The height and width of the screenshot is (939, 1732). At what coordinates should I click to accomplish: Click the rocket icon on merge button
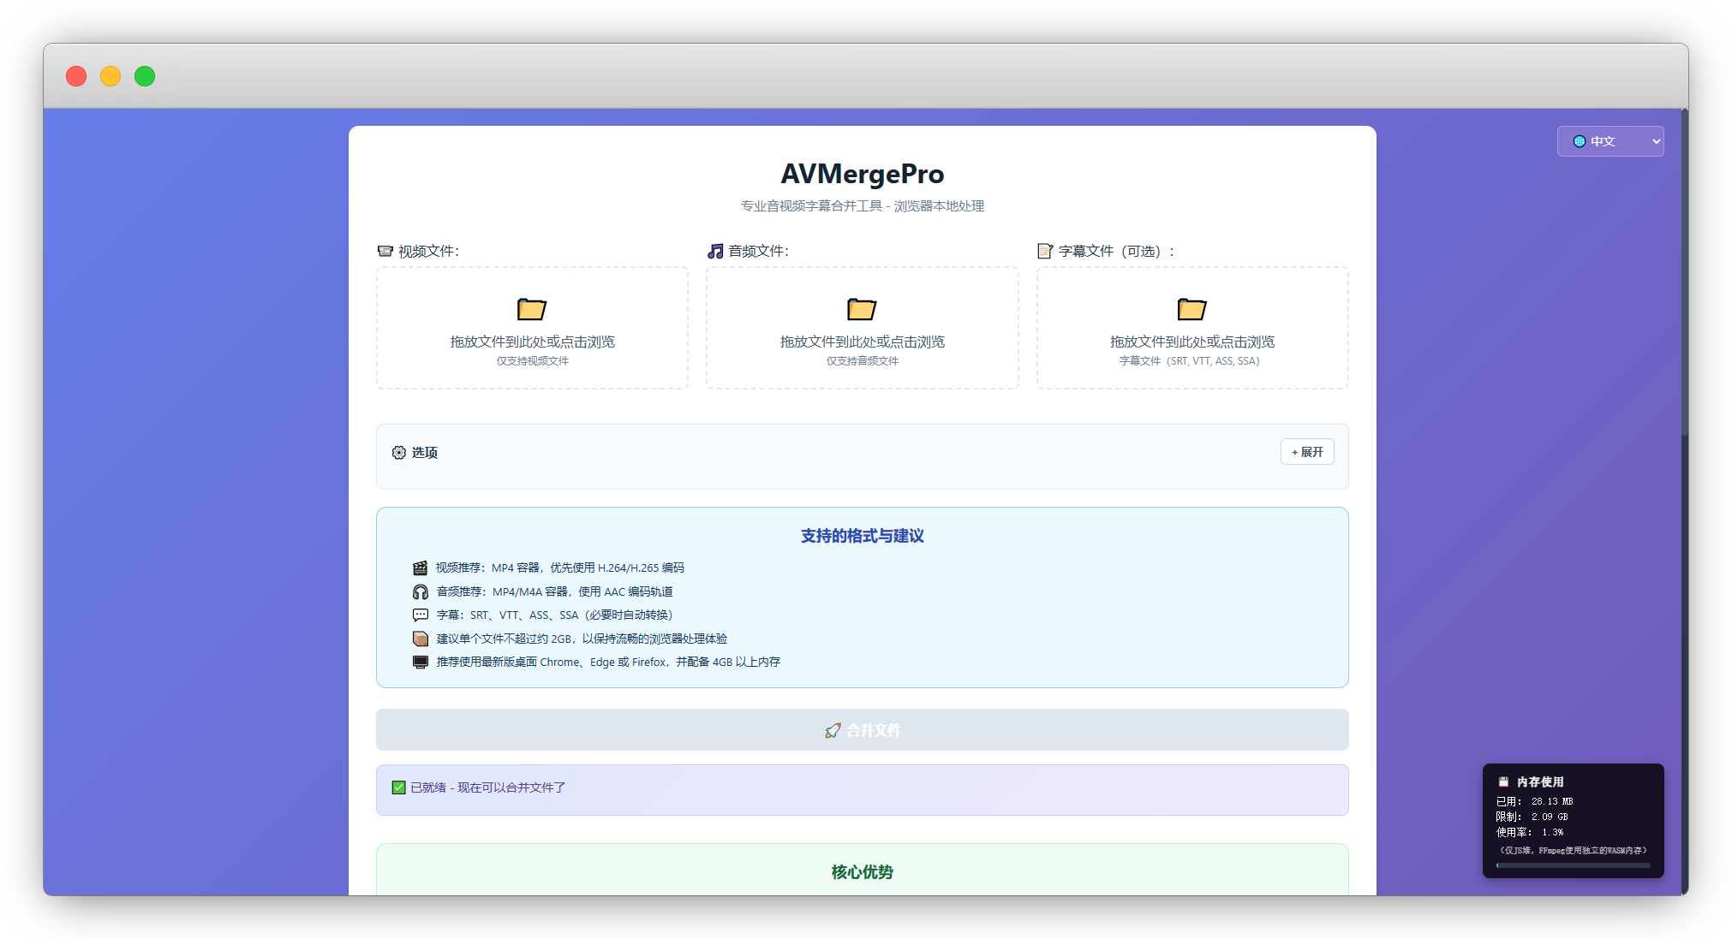[833, 730]
